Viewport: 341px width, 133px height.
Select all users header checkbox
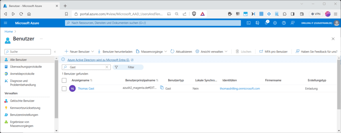click(x=64, y=80)
